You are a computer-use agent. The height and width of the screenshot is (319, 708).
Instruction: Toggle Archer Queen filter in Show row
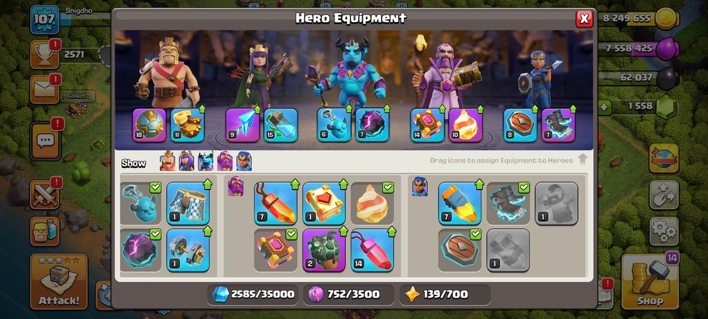pos(187,161)
